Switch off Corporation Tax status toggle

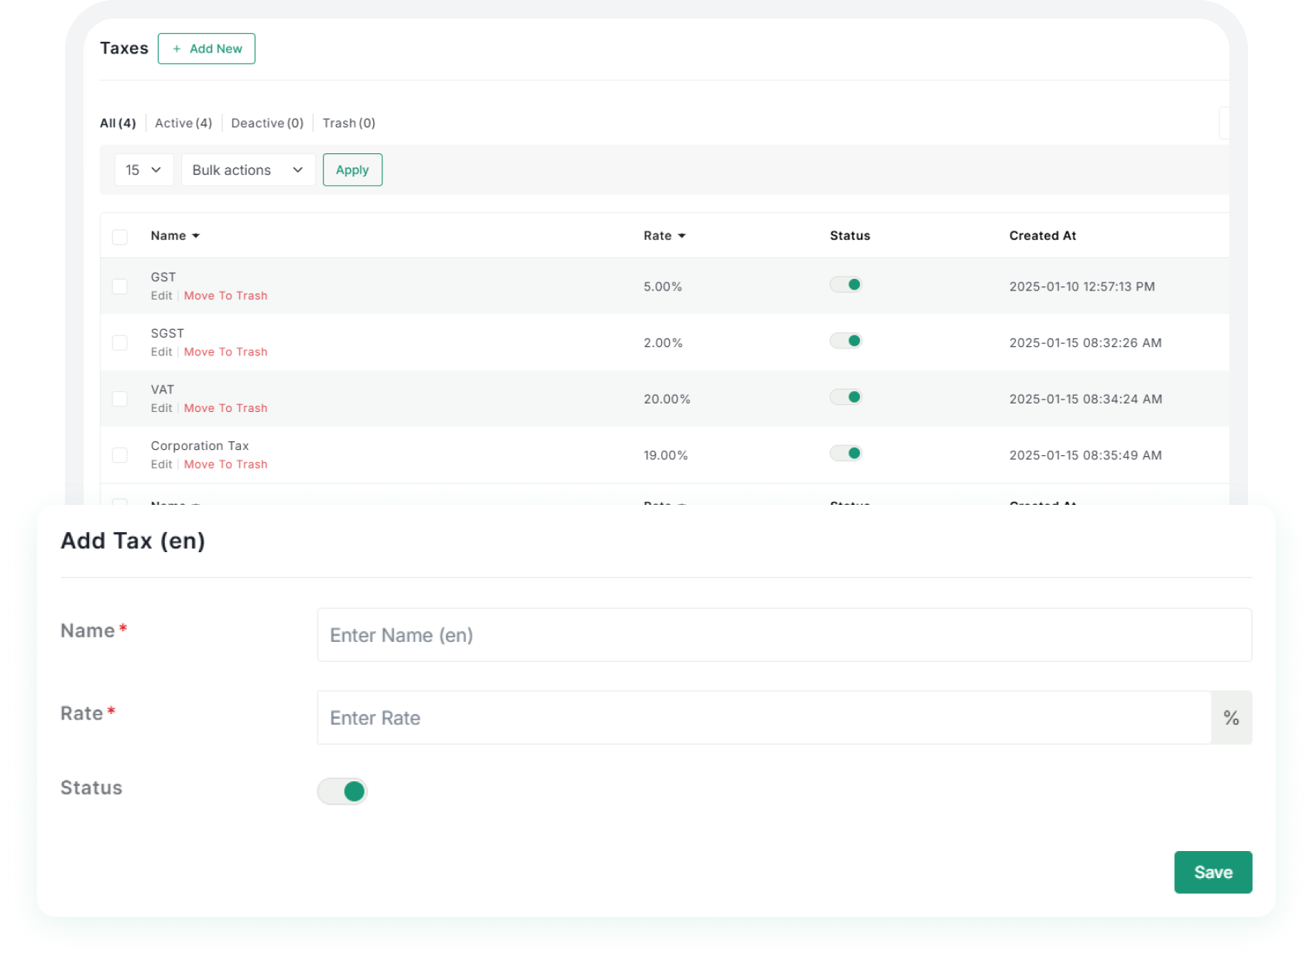pos(845,454)
